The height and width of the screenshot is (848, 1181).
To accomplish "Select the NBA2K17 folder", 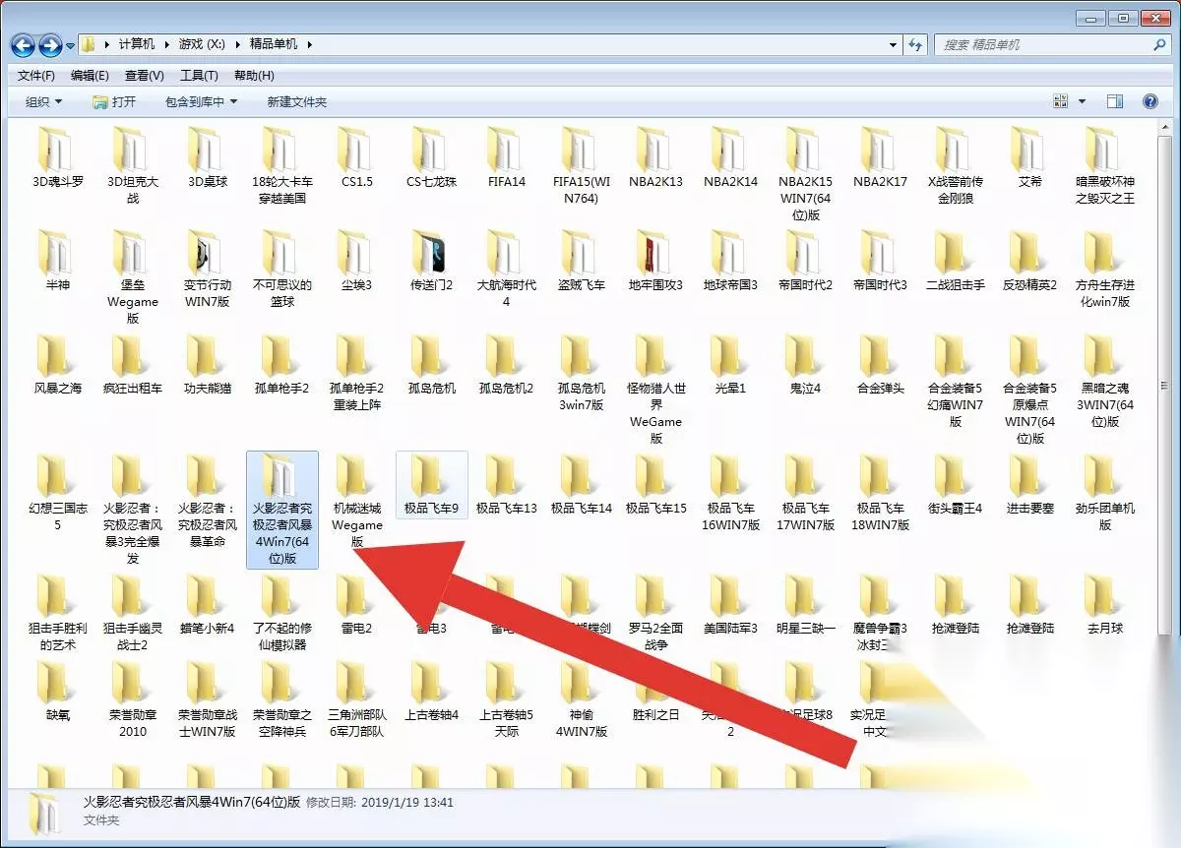I will 881,157.
